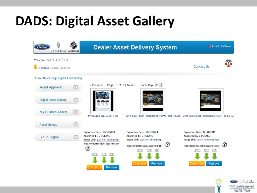Open the Go To Page dropdown

(x=159, y=85)
